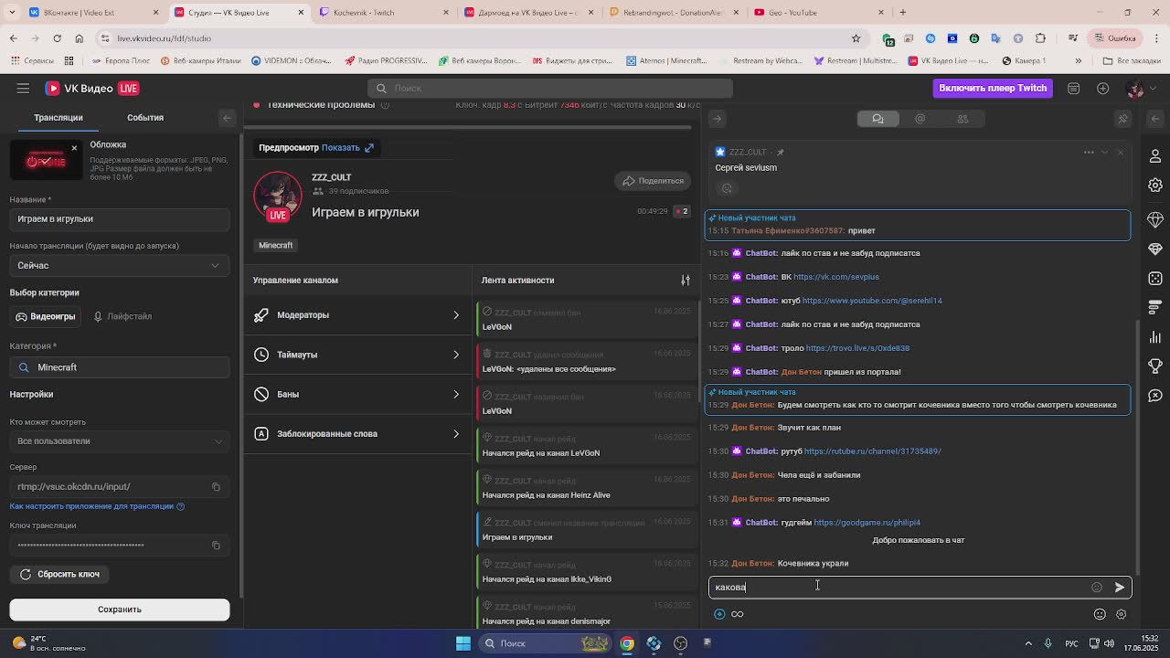1170x658 pixels.
Task: Click the blue circle icon below chat
Action: coord(719,614)
